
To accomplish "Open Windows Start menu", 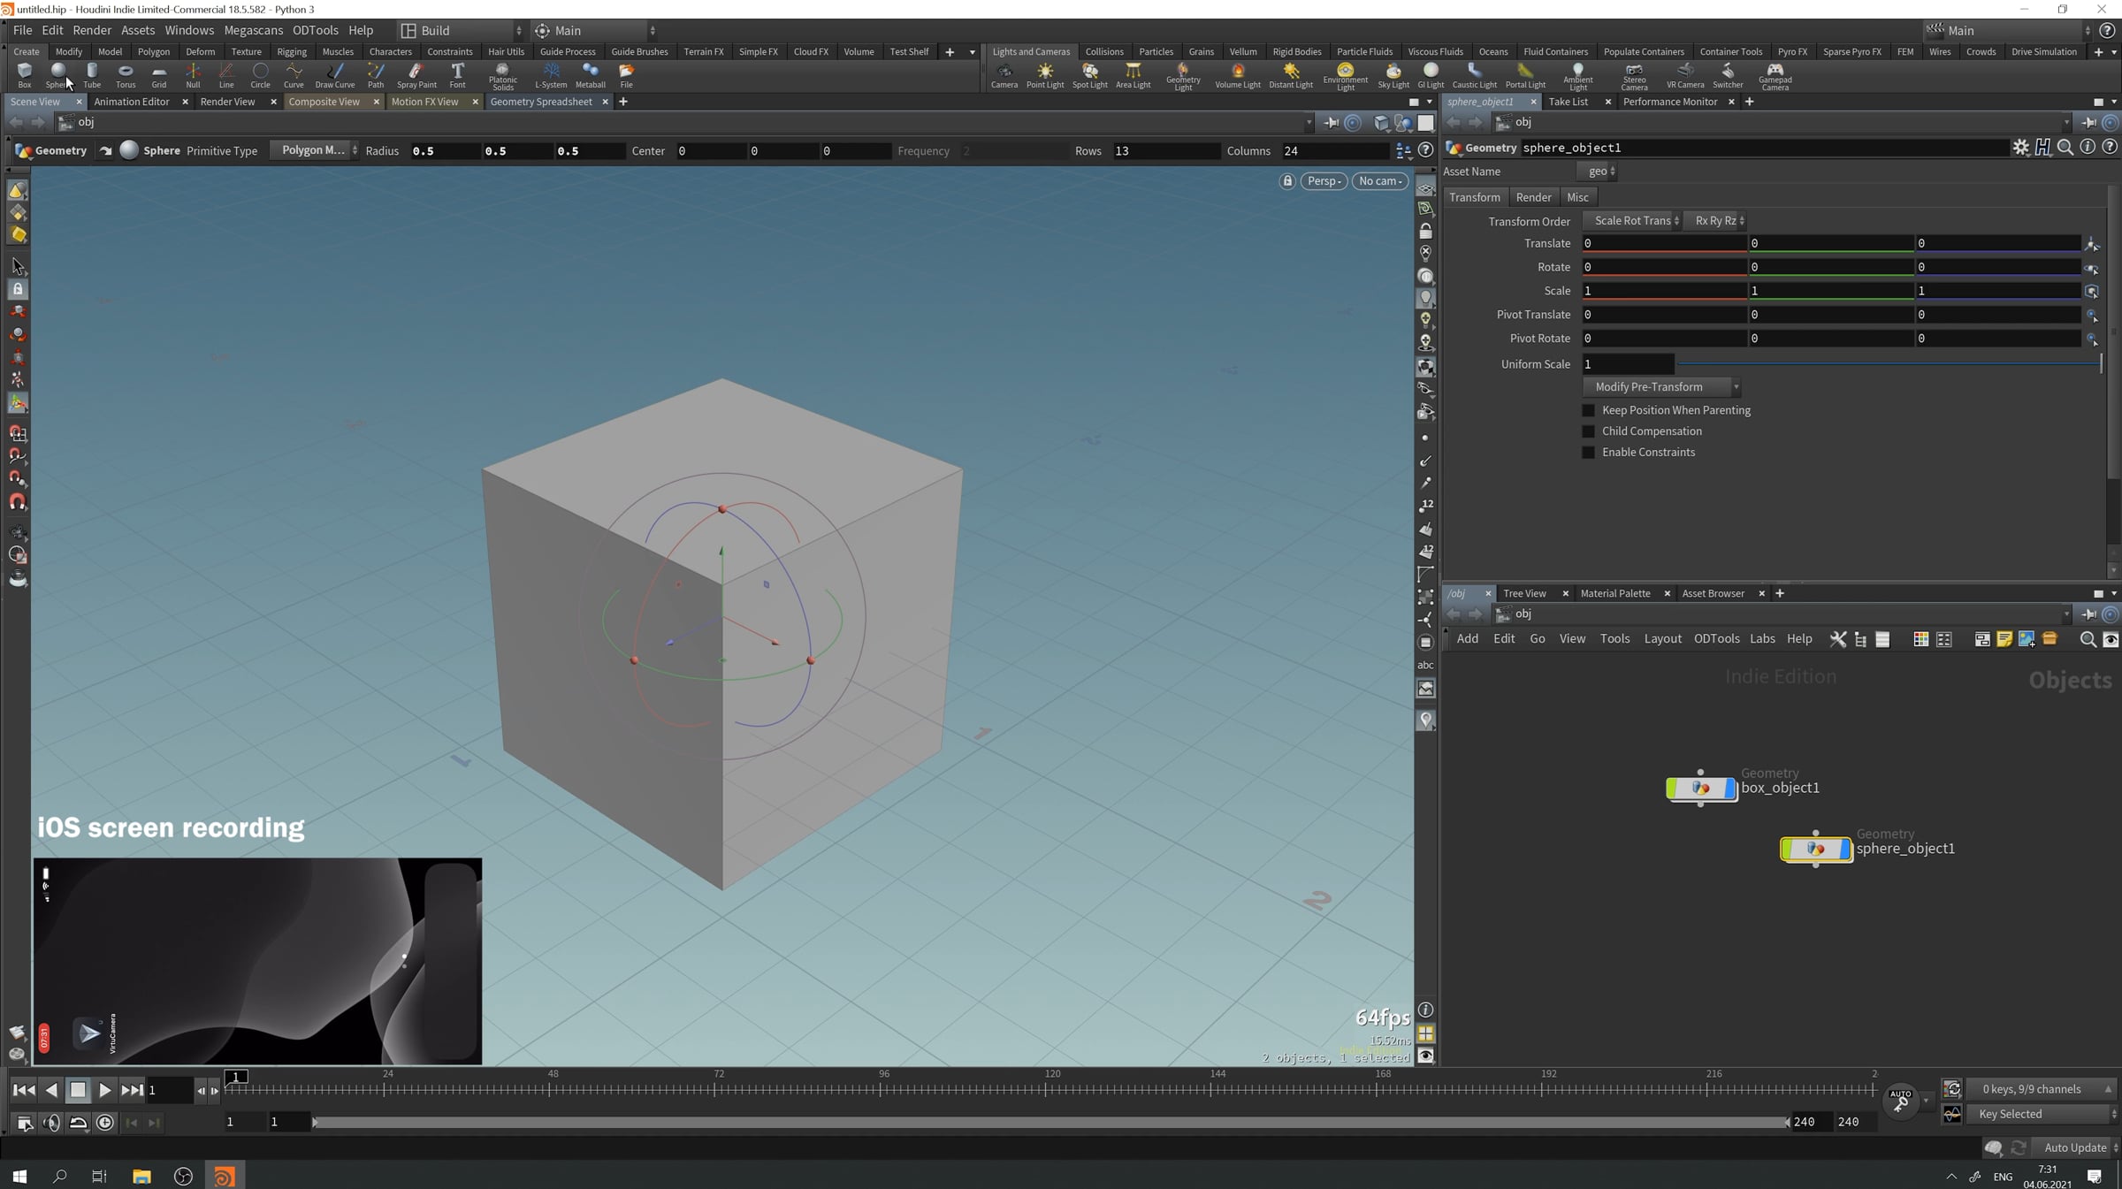I will tap(19, 1176).
